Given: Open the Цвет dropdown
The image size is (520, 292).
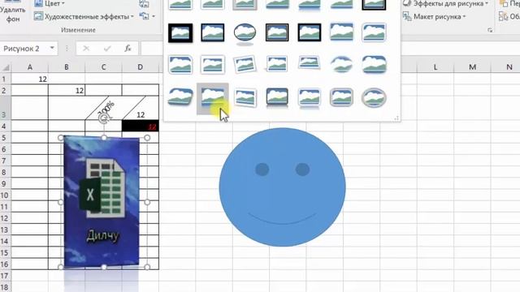Looking at the screenshot, I should (x=50, y=3).
